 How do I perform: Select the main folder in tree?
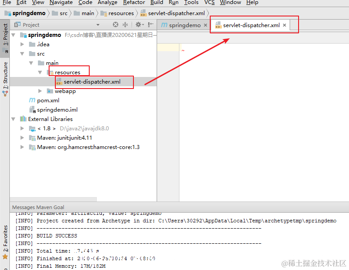[52, 63]
